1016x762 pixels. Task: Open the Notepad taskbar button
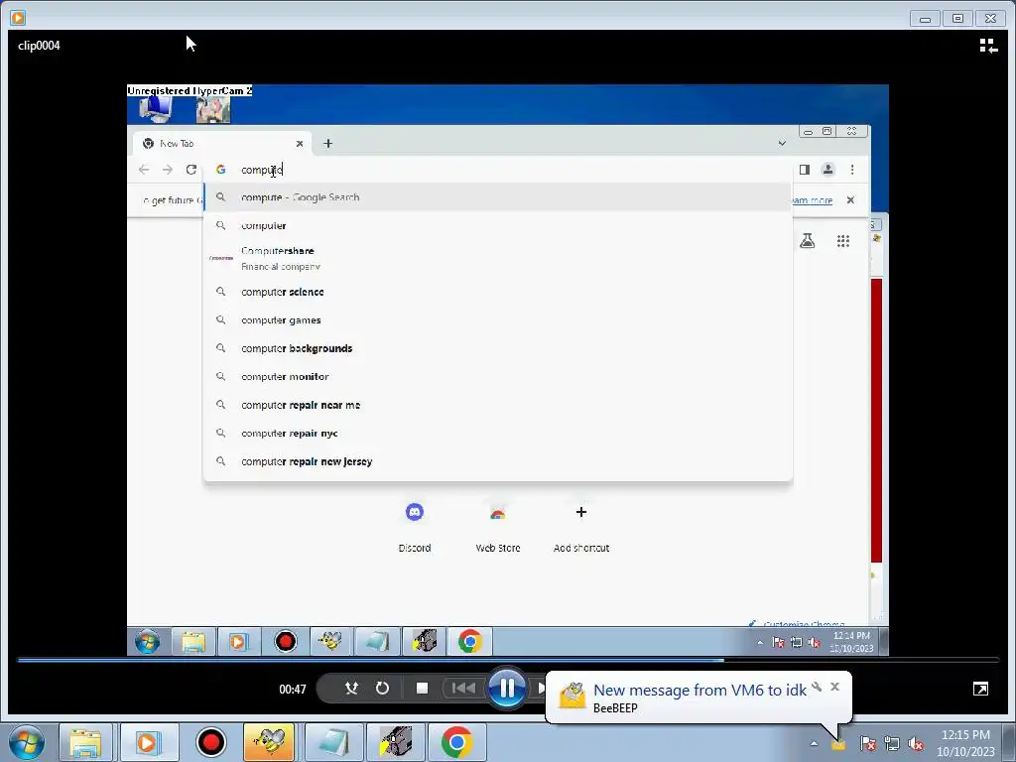[331, 742]
